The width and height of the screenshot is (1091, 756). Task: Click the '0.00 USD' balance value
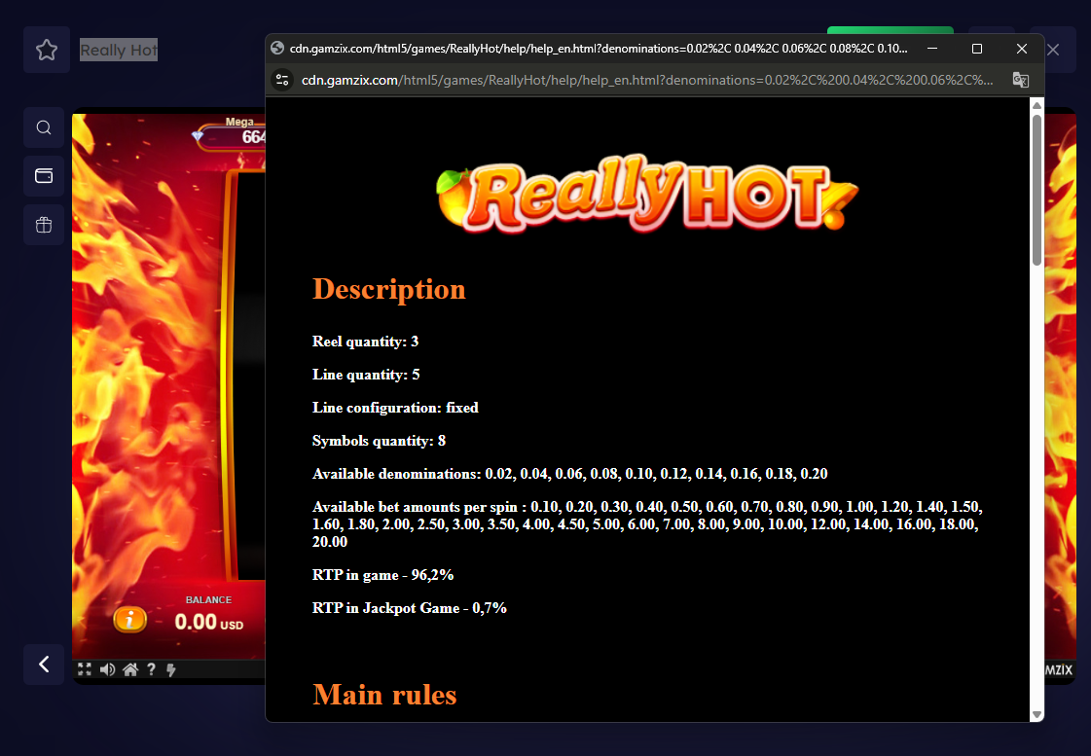[208, 622]
